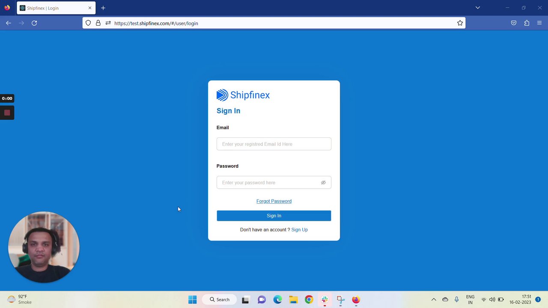Open Slack from the taskbar
The image size is (548, 308).
pos(325,299)
